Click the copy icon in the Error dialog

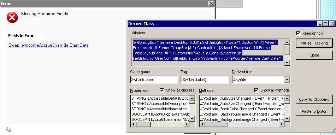8,129
